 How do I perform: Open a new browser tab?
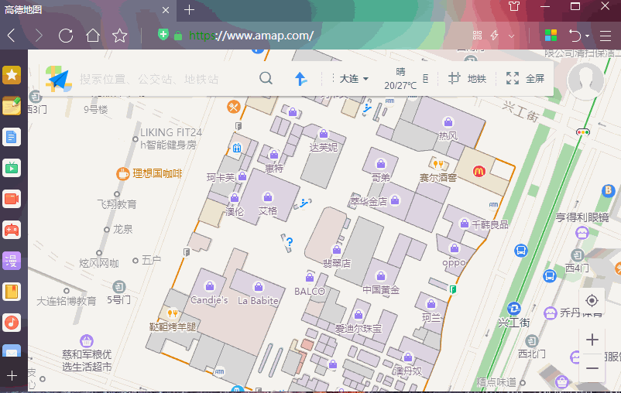coord(189,10)
